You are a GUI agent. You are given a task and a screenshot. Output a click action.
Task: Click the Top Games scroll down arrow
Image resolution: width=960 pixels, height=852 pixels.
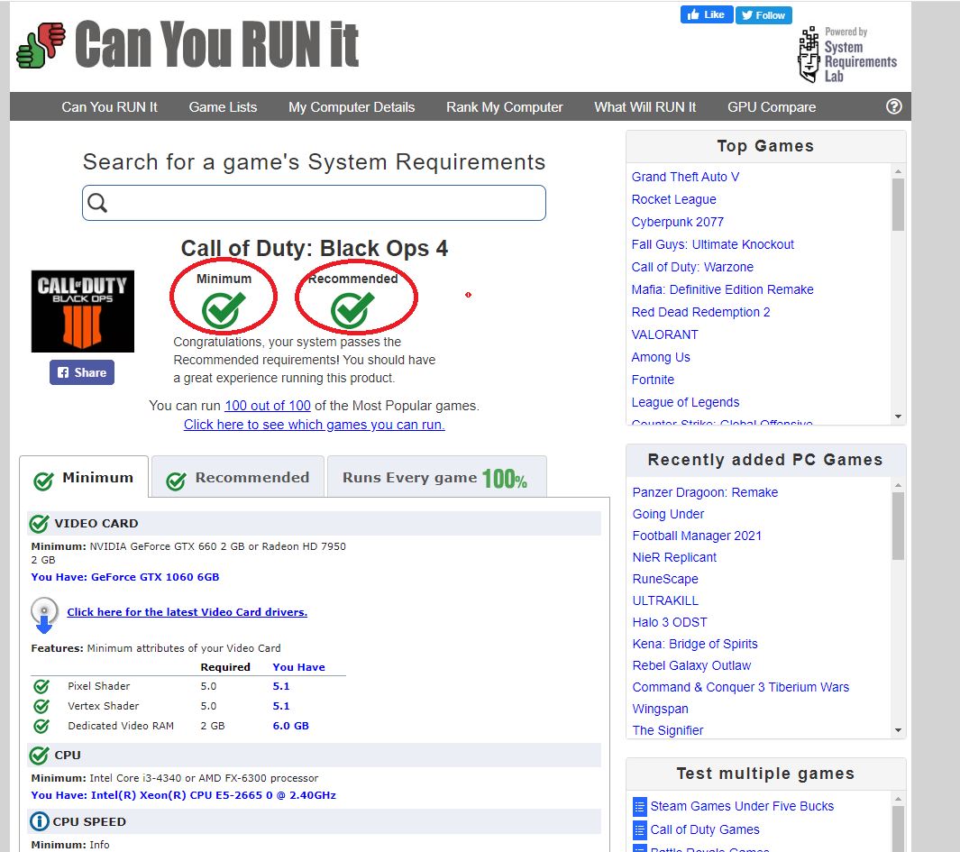click(898, 417)
